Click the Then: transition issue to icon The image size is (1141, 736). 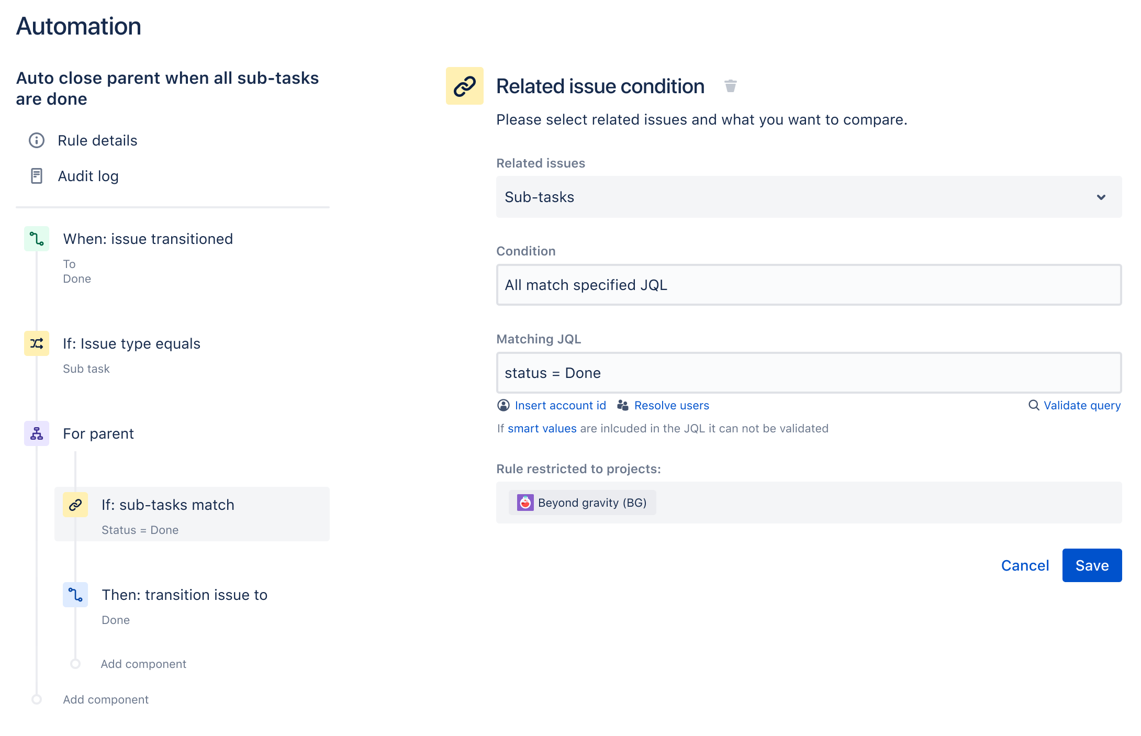point(75,595)
